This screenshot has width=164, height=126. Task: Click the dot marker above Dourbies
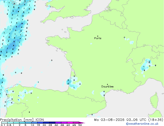[107, 84]
